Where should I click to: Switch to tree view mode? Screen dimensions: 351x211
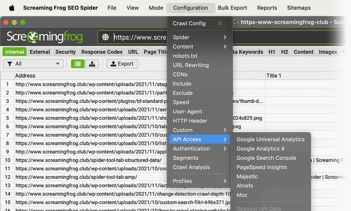point(92,64)
